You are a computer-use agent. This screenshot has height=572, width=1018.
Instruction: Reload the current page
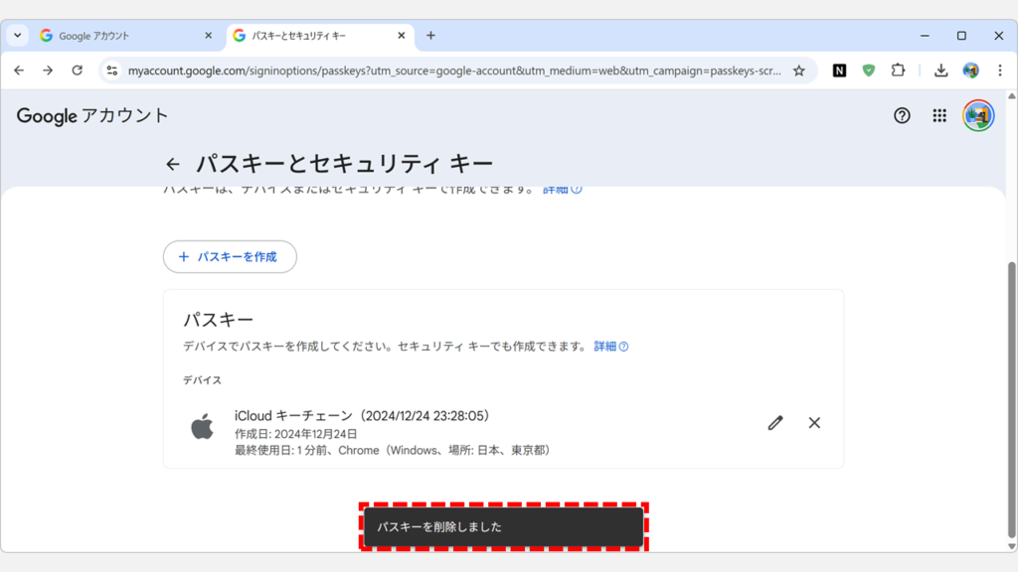click(79, 71)
